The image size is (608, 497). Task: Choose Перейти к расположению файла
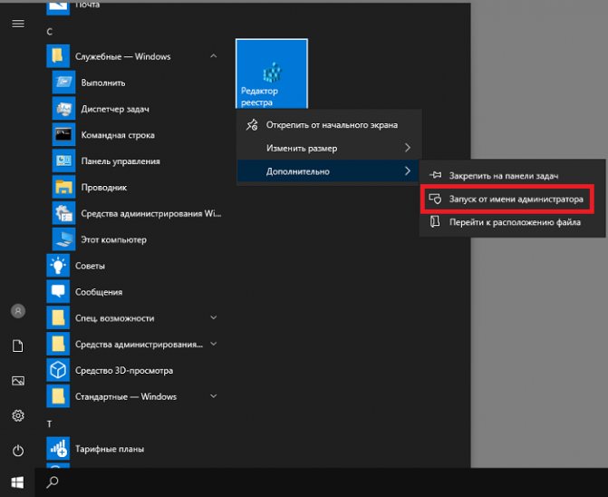[512, 222]
